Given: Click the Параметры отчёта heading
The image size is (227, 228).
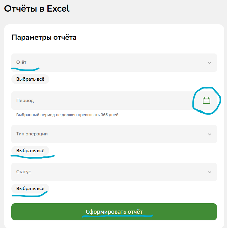Looking at the screenshot, I should click(44, 38).
